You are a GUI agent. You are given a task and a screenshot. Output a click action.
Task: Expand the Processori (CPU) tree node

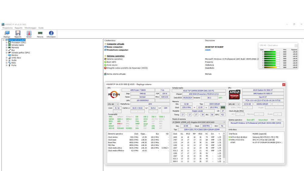(x=7, y=43)
